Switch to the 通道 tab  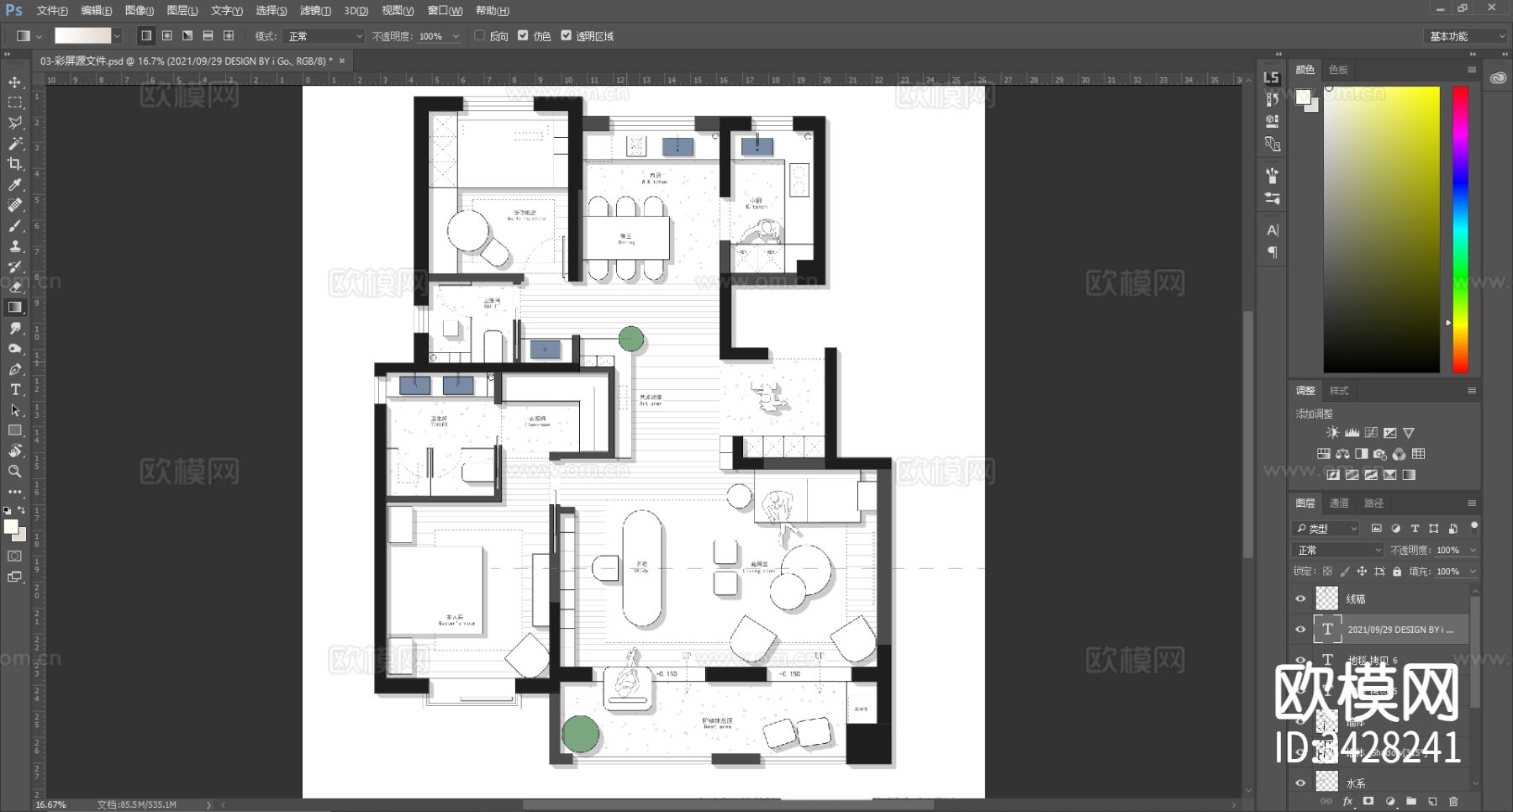coord(1339,504)
